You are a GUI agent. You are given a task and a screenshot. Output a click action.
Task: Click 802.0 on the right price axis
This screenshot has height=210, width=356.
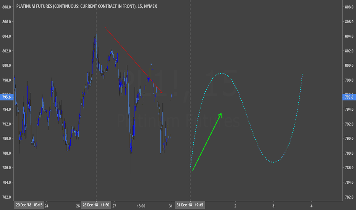tap(349, 51)
